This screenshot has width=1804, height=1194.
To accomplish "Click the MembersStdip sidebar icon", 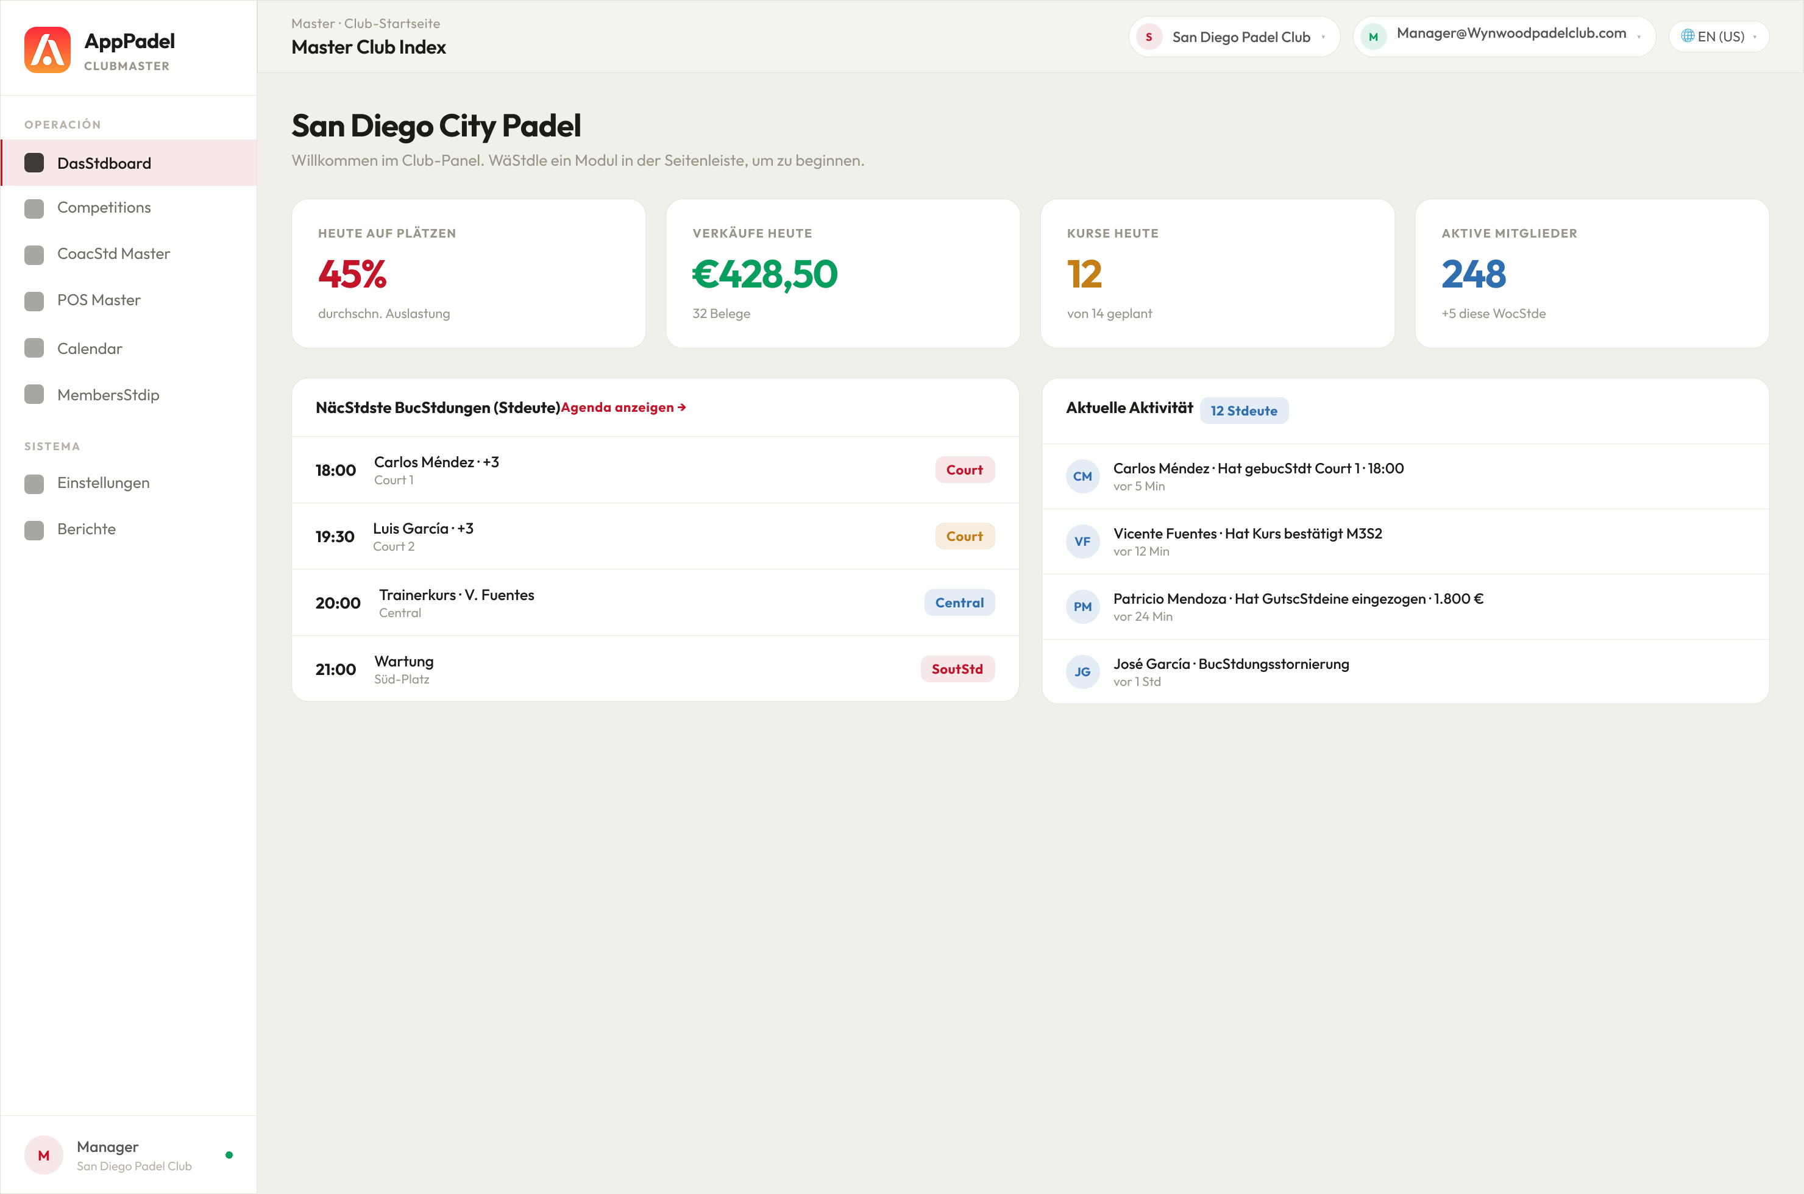I will (x=34, y=395).
